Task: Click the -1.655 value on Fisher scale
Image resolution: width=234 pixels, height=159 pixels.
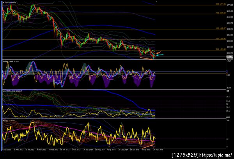Action: click(x=229, y=88)
